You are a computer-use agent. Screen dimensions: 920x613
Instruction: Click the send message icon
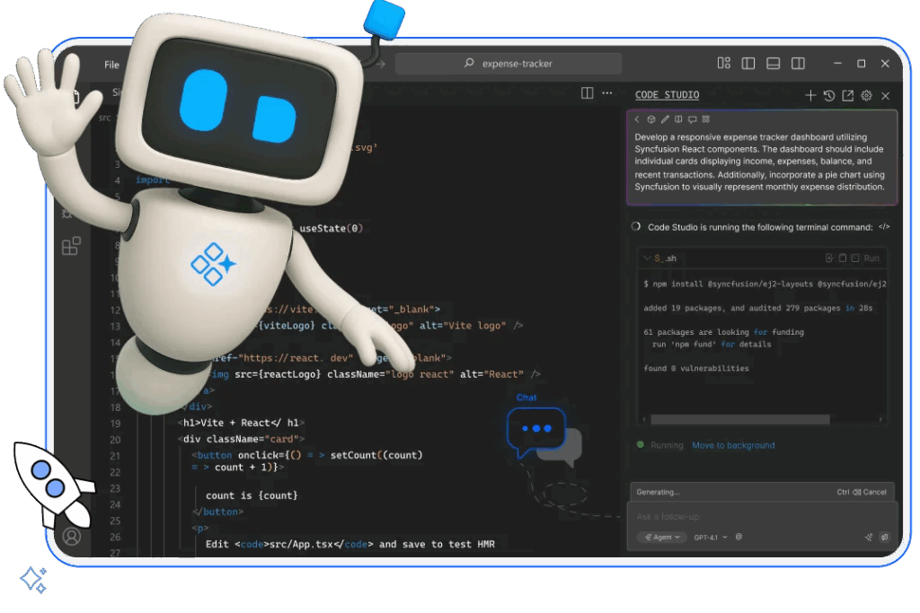[x=884, y=537]
